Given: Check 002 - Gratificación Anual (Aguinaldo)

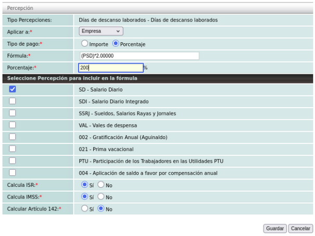Looking at the screenshot, I should [12, 137].
